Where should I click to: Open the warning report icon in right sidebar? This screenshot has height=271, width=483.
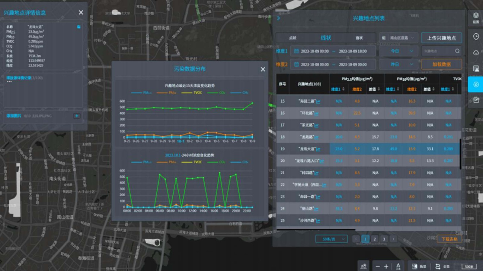[476, 69]
